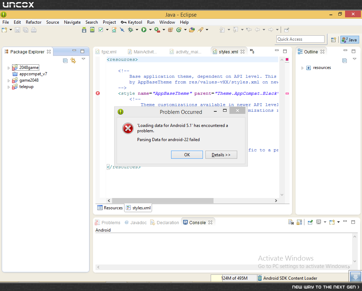Toggle Scroll Lock in Console
Viewport: 362px width, 291px height.
pyautogui.click(x=299, y=222)
